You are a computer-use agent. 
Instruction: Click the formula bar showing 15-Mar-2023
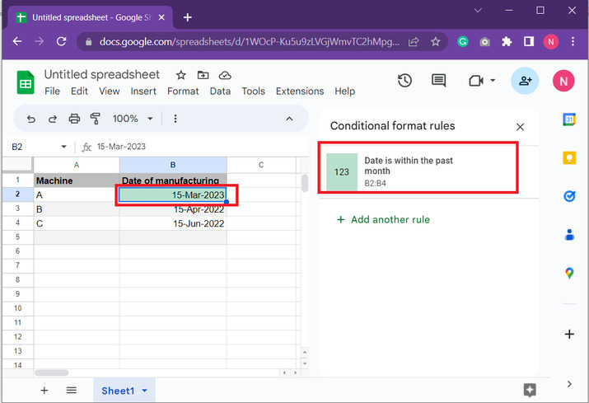click(201, 147)
